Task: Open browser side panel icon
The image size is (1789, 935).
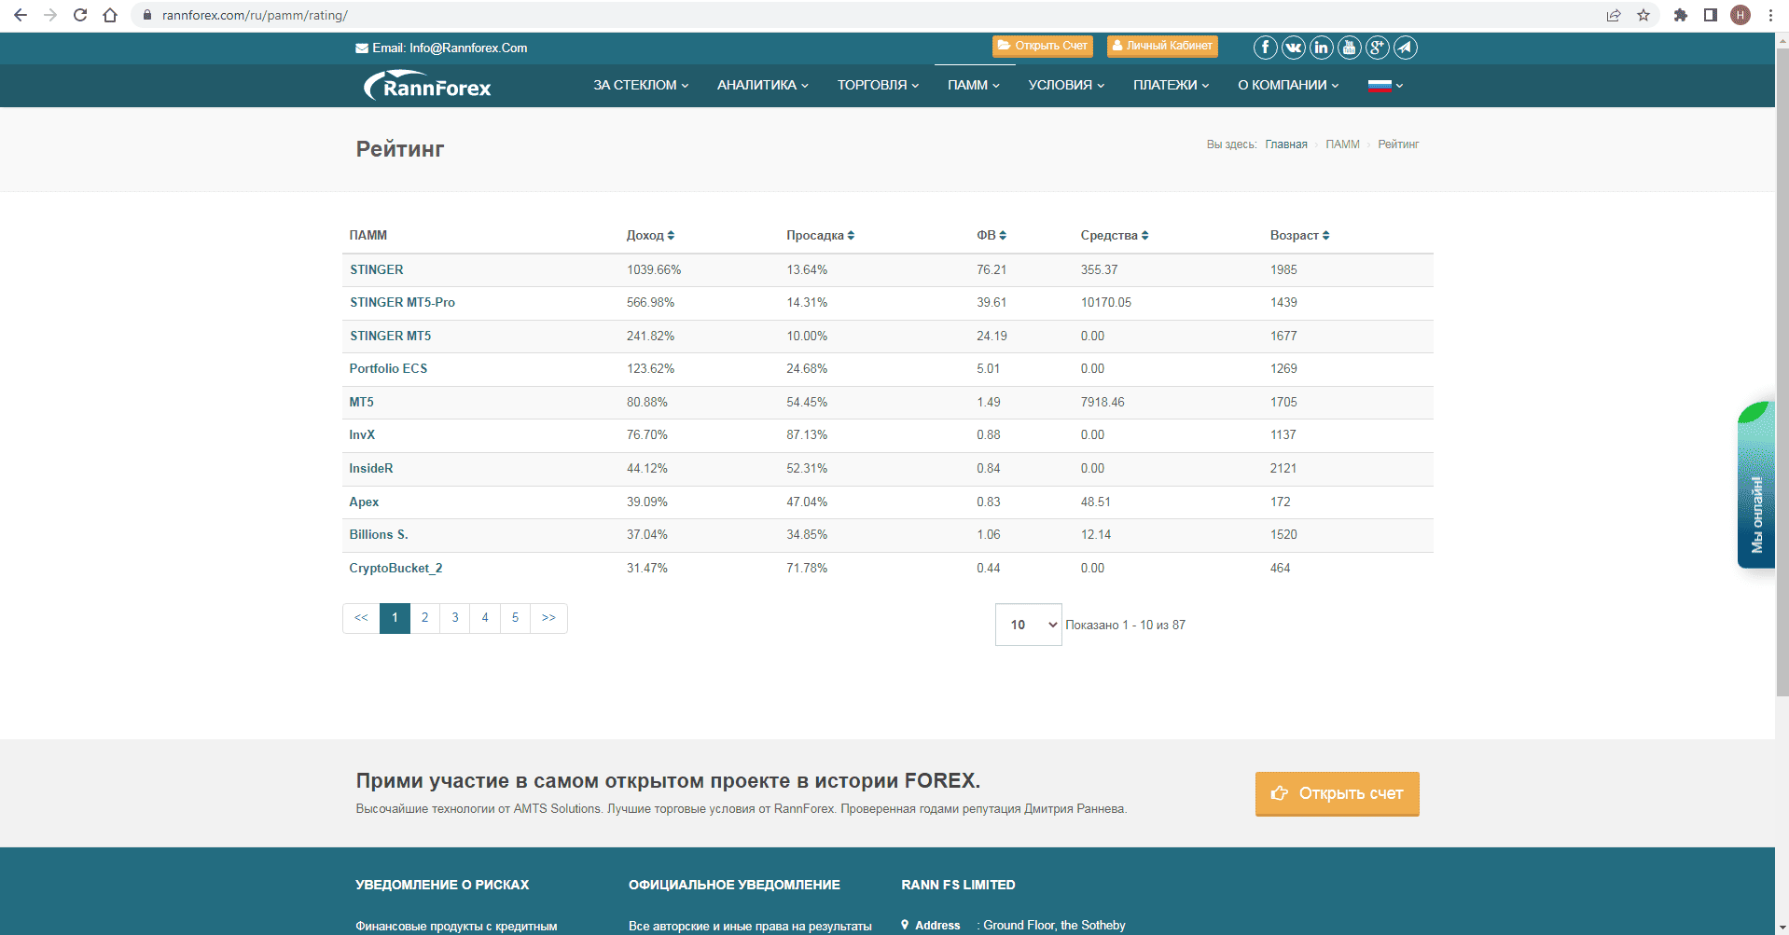Action: (1711, 15)
